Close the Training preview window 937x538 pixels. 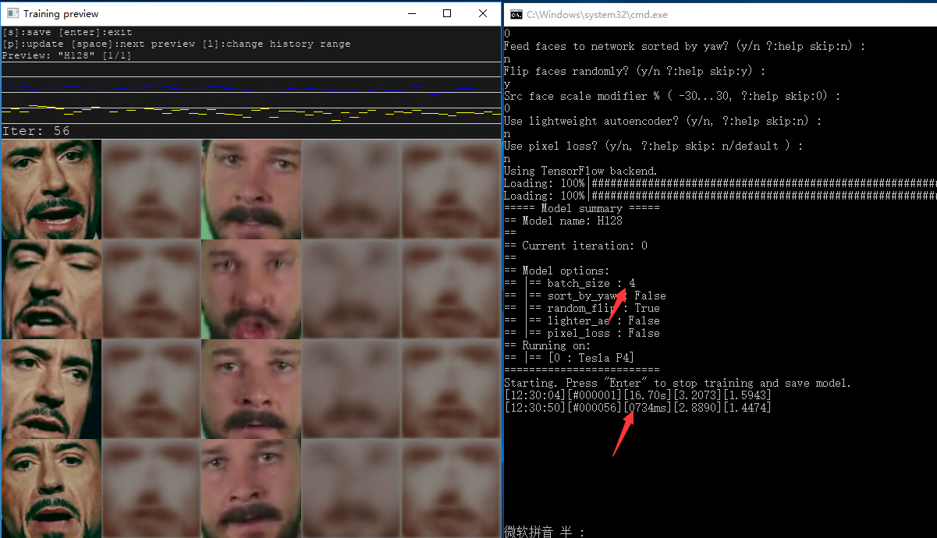482,13
